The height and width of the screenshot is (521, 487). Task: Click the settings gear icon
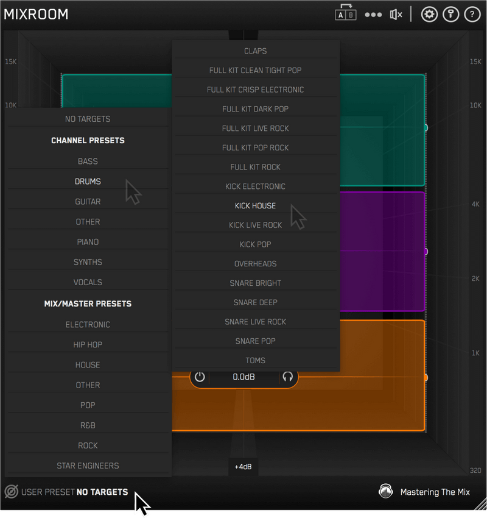429,13
